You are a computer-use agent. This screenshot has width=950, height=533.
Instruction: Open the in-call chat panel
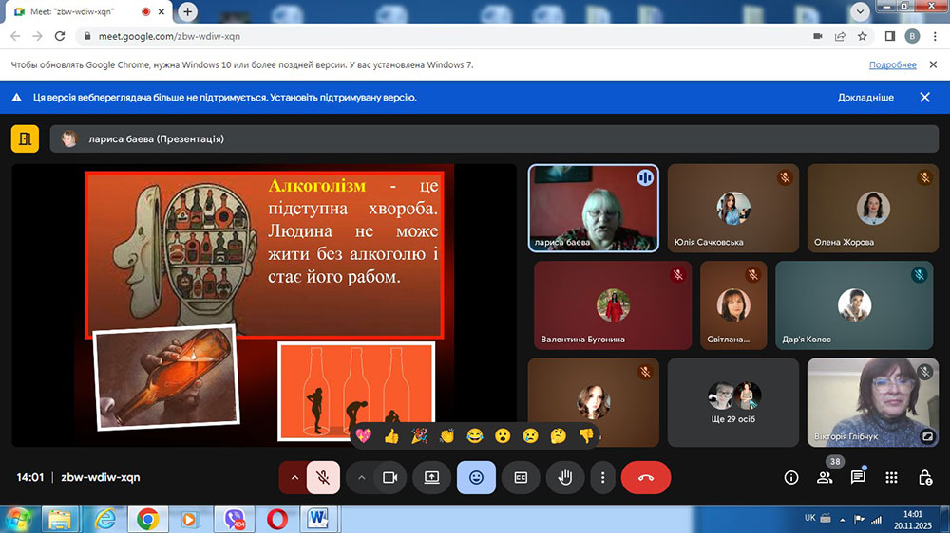pos(858,478)
